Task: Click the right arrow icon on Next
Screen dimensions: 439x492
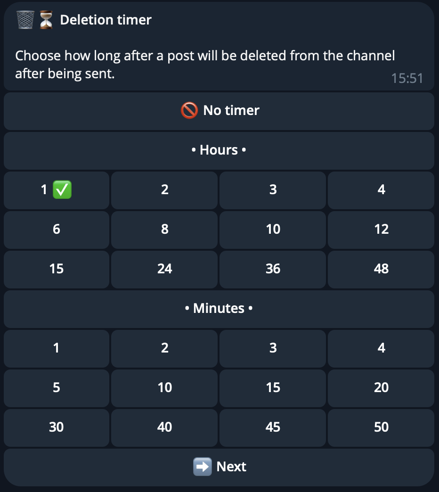Action: (202, 467)
